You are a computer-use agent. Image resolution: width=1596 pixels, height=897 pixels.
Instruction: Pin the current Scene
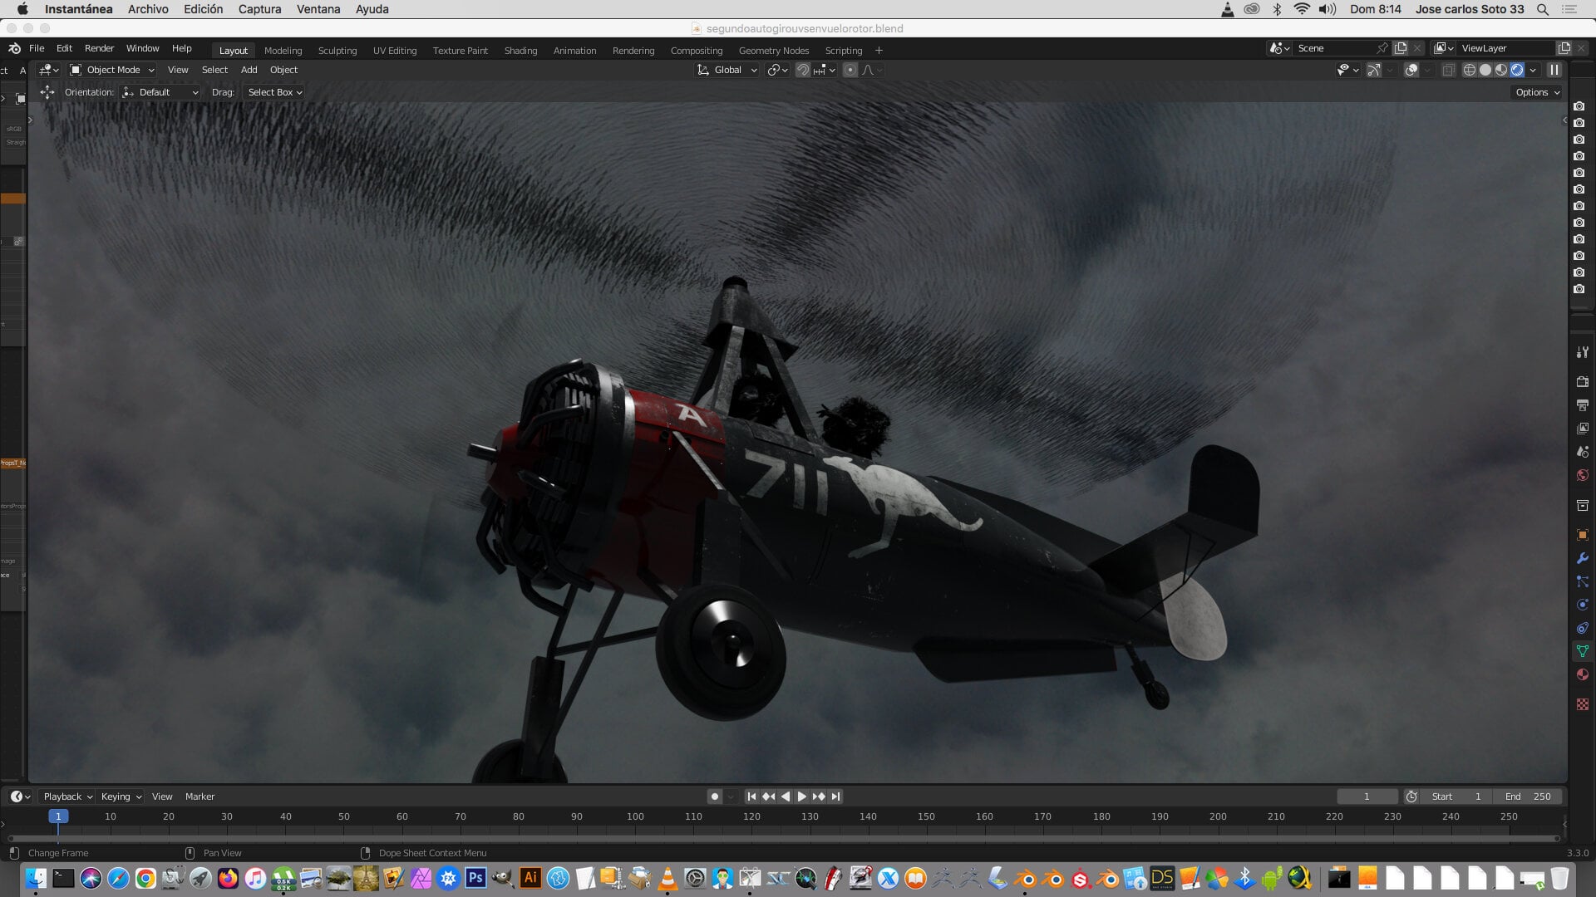(1382, 48)
